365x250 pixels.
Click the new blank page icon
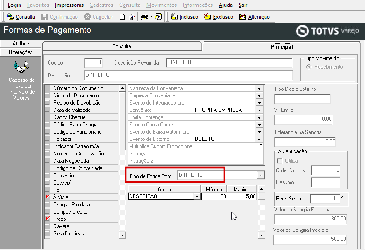(x=122, y=17)
